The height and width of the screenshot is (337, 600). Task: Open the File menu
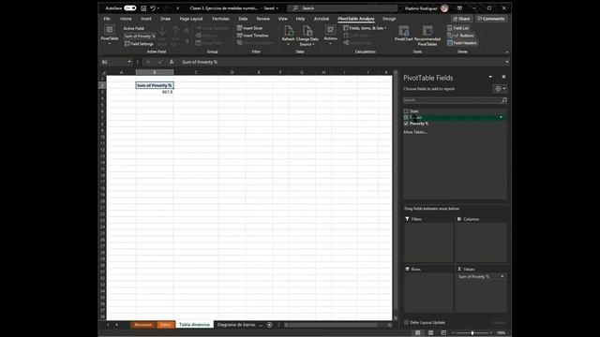(107, 19)
